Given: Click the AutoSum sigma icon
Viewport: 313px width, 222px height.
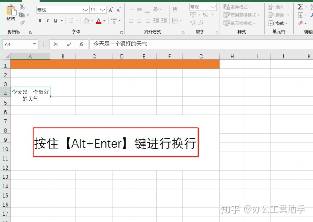Looking at the screenshot, I should [300, 7].
